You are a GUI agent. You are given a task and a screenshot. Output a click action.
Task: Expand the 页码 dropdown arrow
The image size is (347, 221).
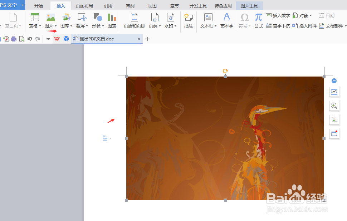pos(160,26)
